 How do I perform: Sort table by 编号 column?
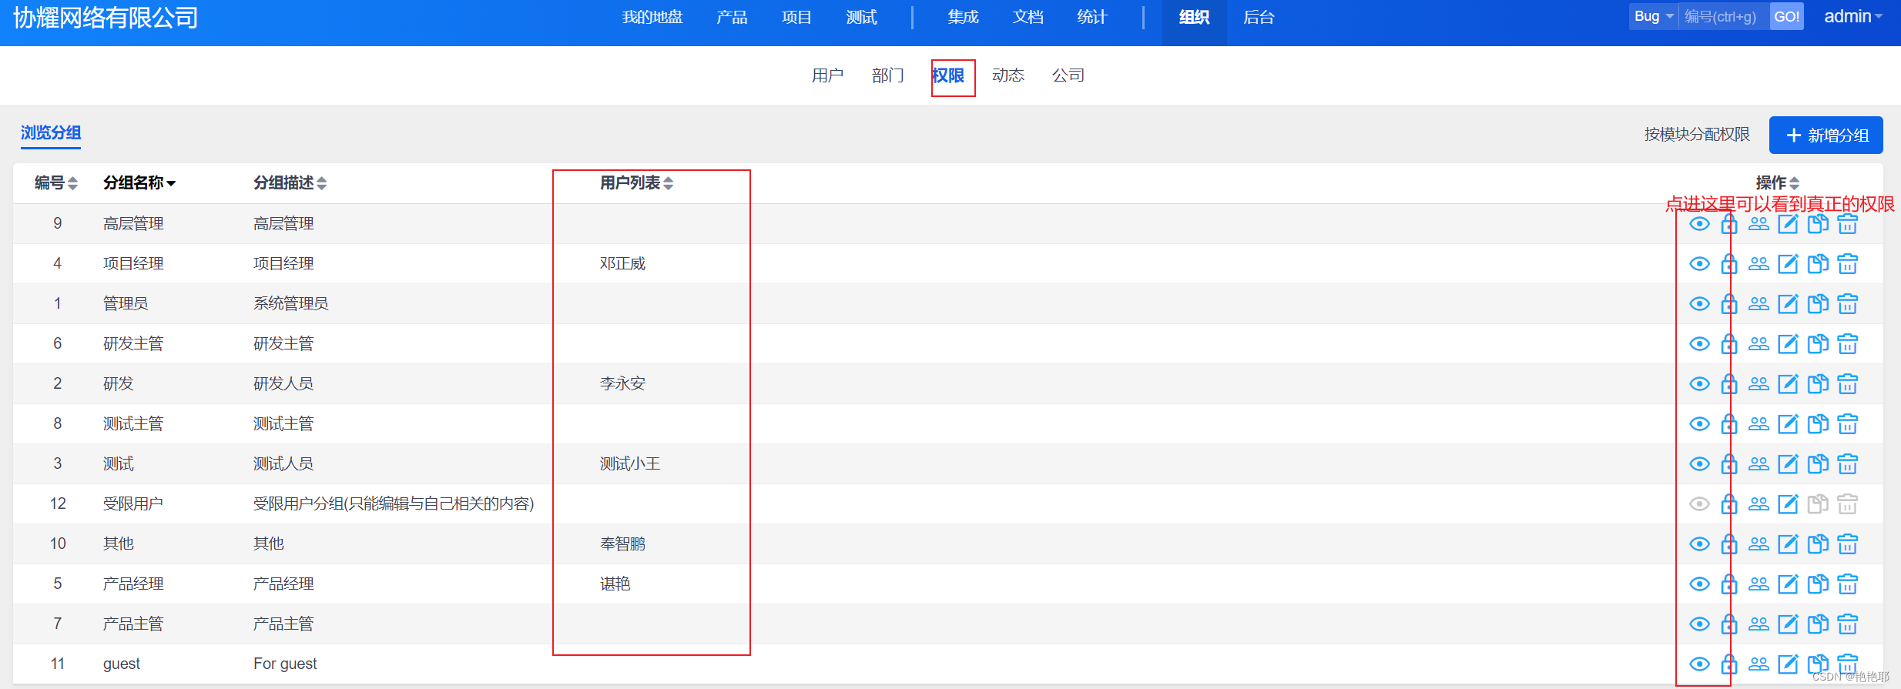coord(56,183)
